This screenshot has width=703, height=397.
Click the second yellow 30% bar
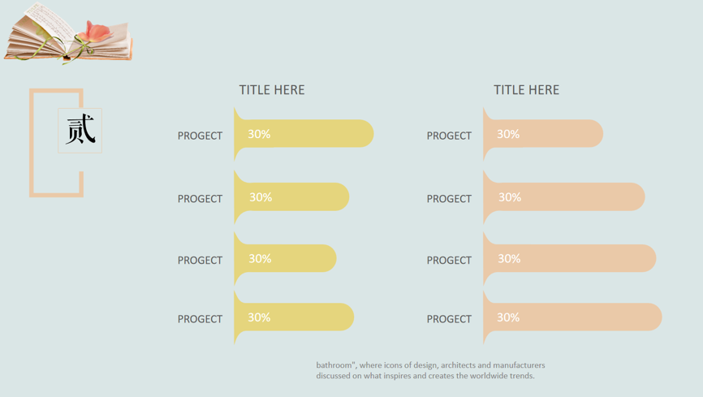point(291,197)
